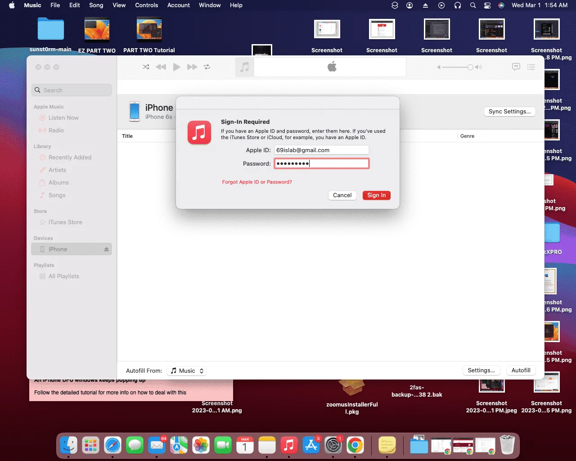
Task: Open Calendar from the Dock
Action: pos(245,446)
